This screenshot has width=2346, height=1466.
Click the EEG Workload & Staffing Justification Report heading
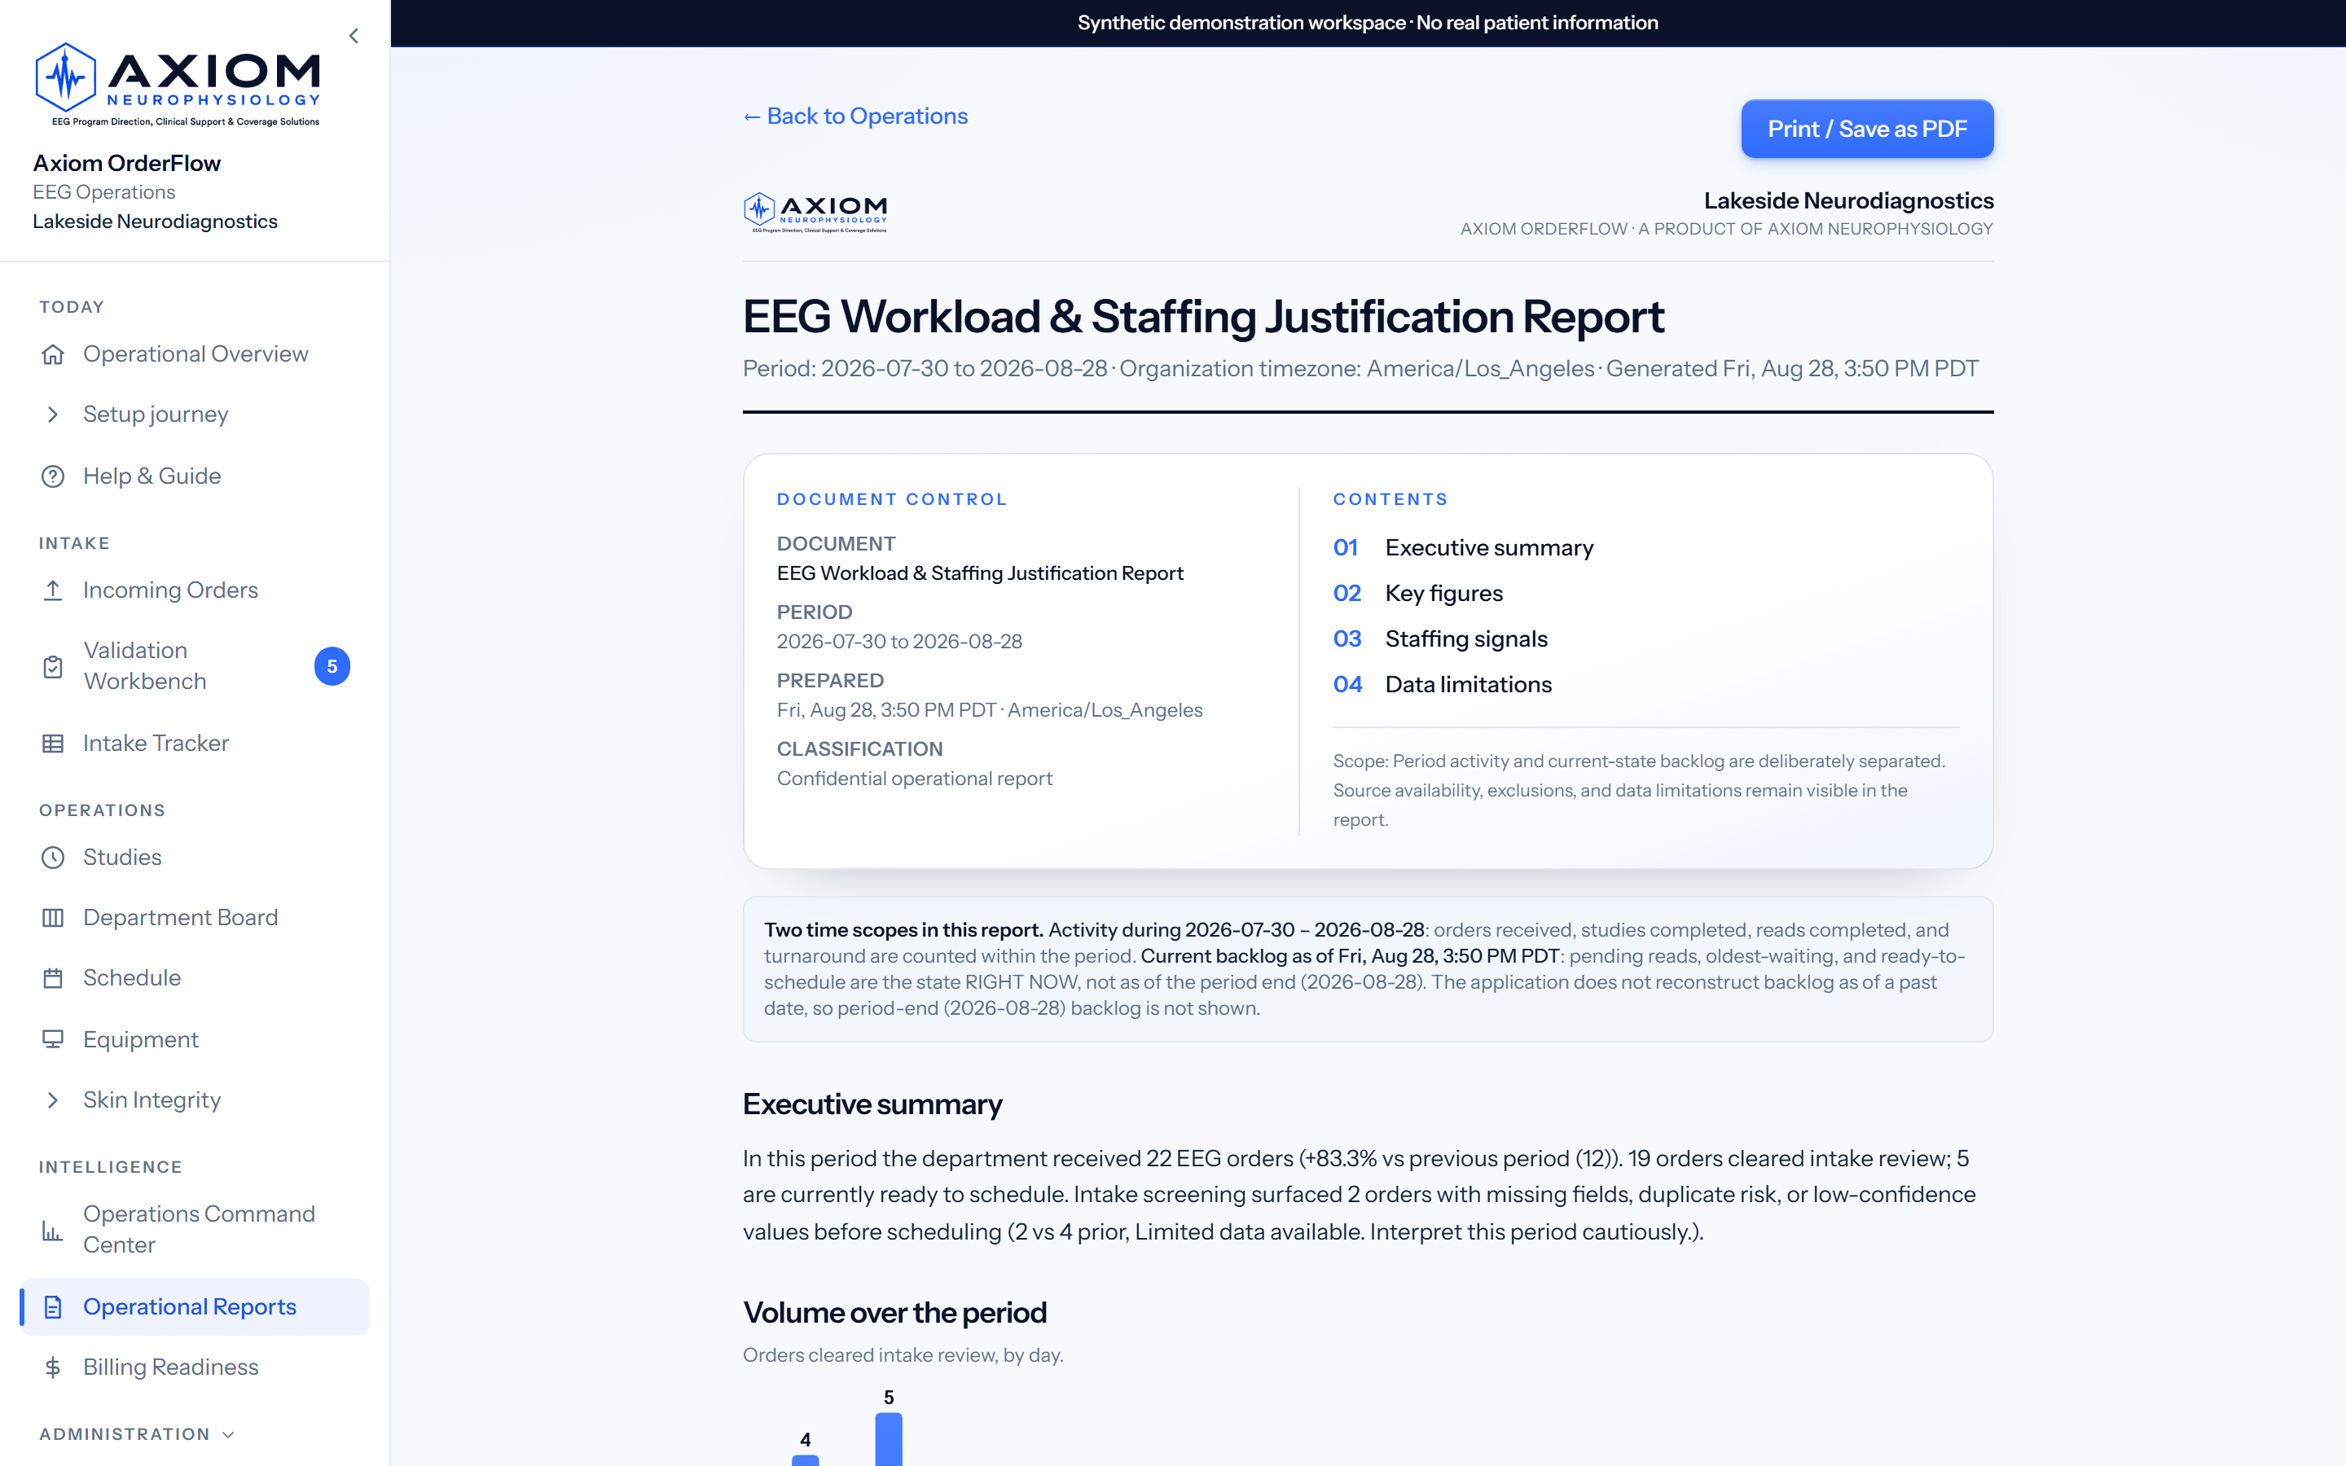coord(1203,317)
